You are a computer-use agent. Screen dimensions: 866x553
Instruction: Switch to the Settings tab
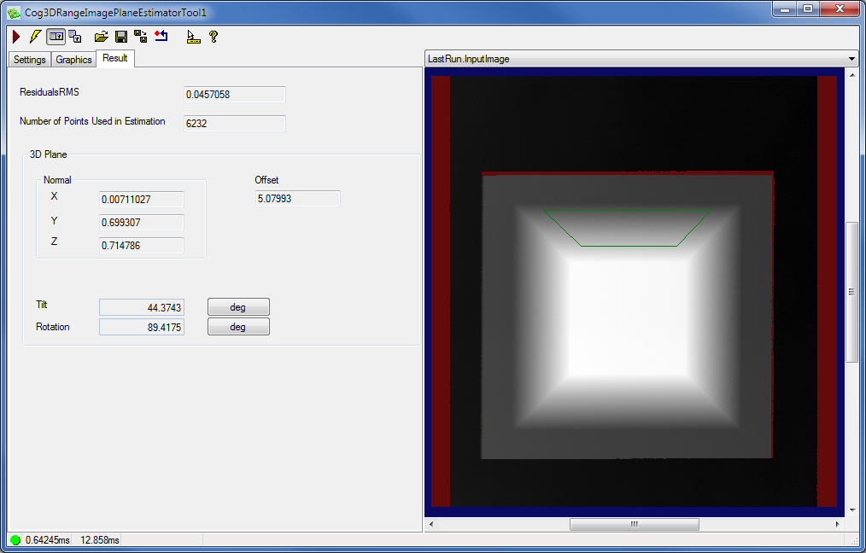pos(29,59)
